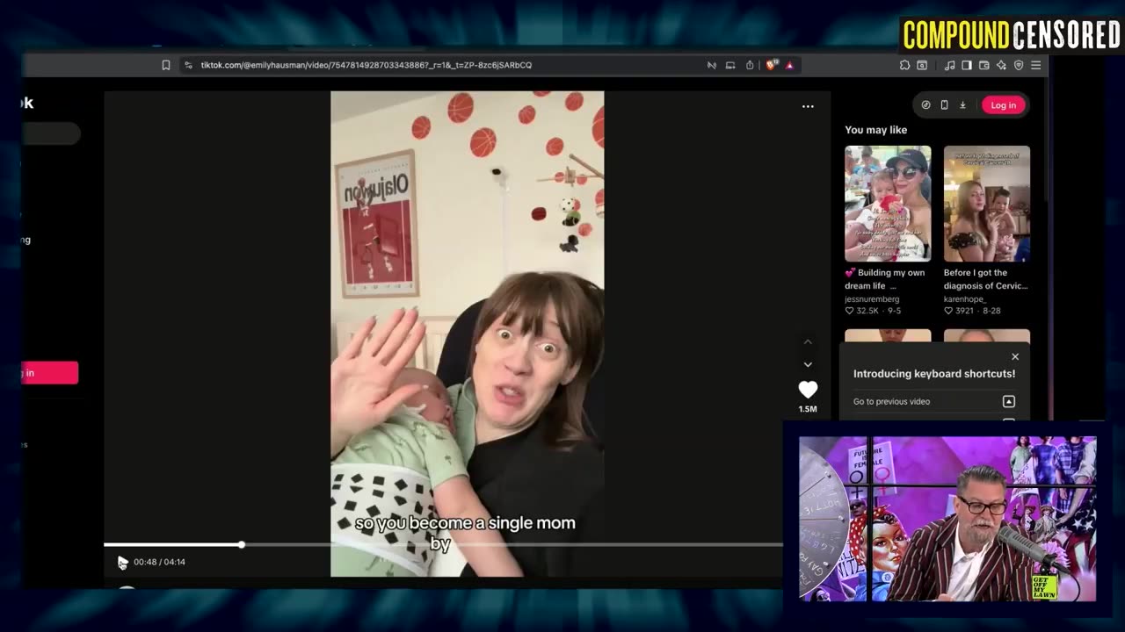Seek on the video progress bar
The image size is (1125, 632).
[443, 545]
